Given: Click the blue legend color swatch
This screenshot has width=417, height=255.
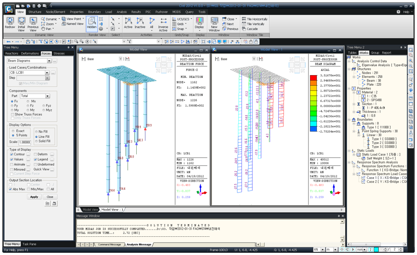Looking at the screenshot, I should [x=314, y=129].
